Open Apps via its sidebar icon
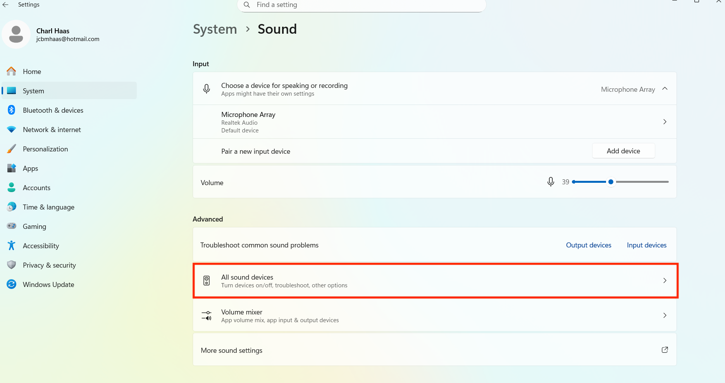 pyautogui.click(x=11, y=168)
